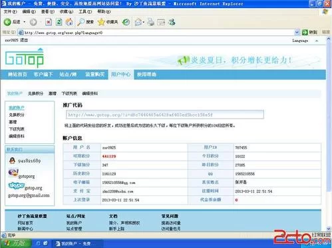Open the 文件 (File) menu

(x=10, y=11)
